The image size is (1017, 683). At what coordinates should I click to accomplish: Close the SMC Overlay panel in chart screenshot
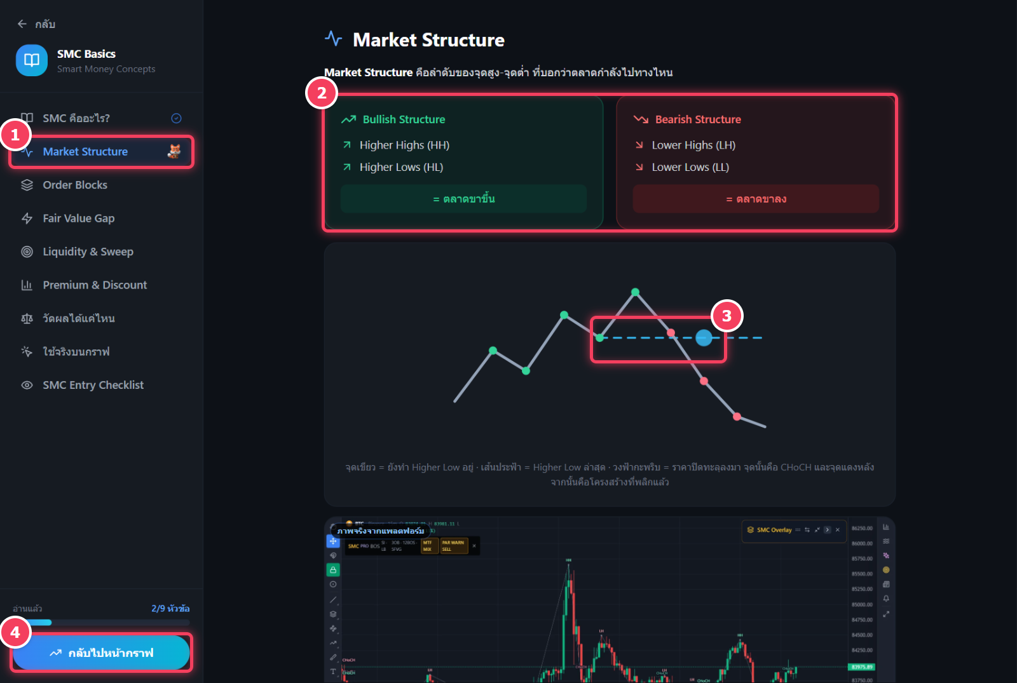coord(838,530)
